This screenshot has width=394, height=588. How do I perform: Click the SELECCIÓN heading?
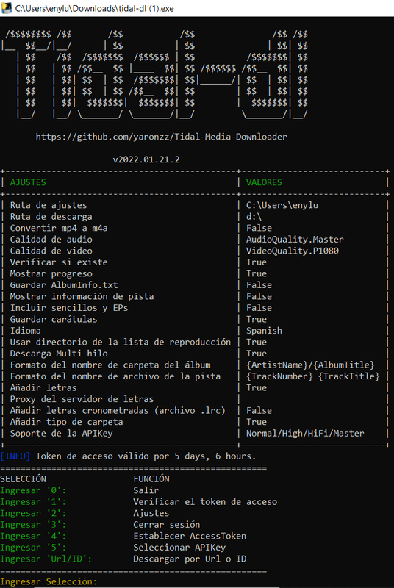click(x=24, y=479)
